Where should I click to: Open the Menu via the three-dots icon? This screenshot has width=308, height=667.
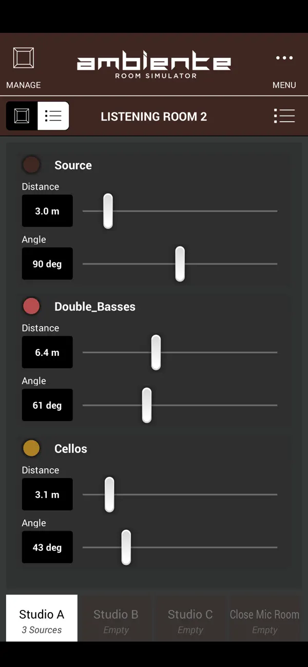(284, 58)
